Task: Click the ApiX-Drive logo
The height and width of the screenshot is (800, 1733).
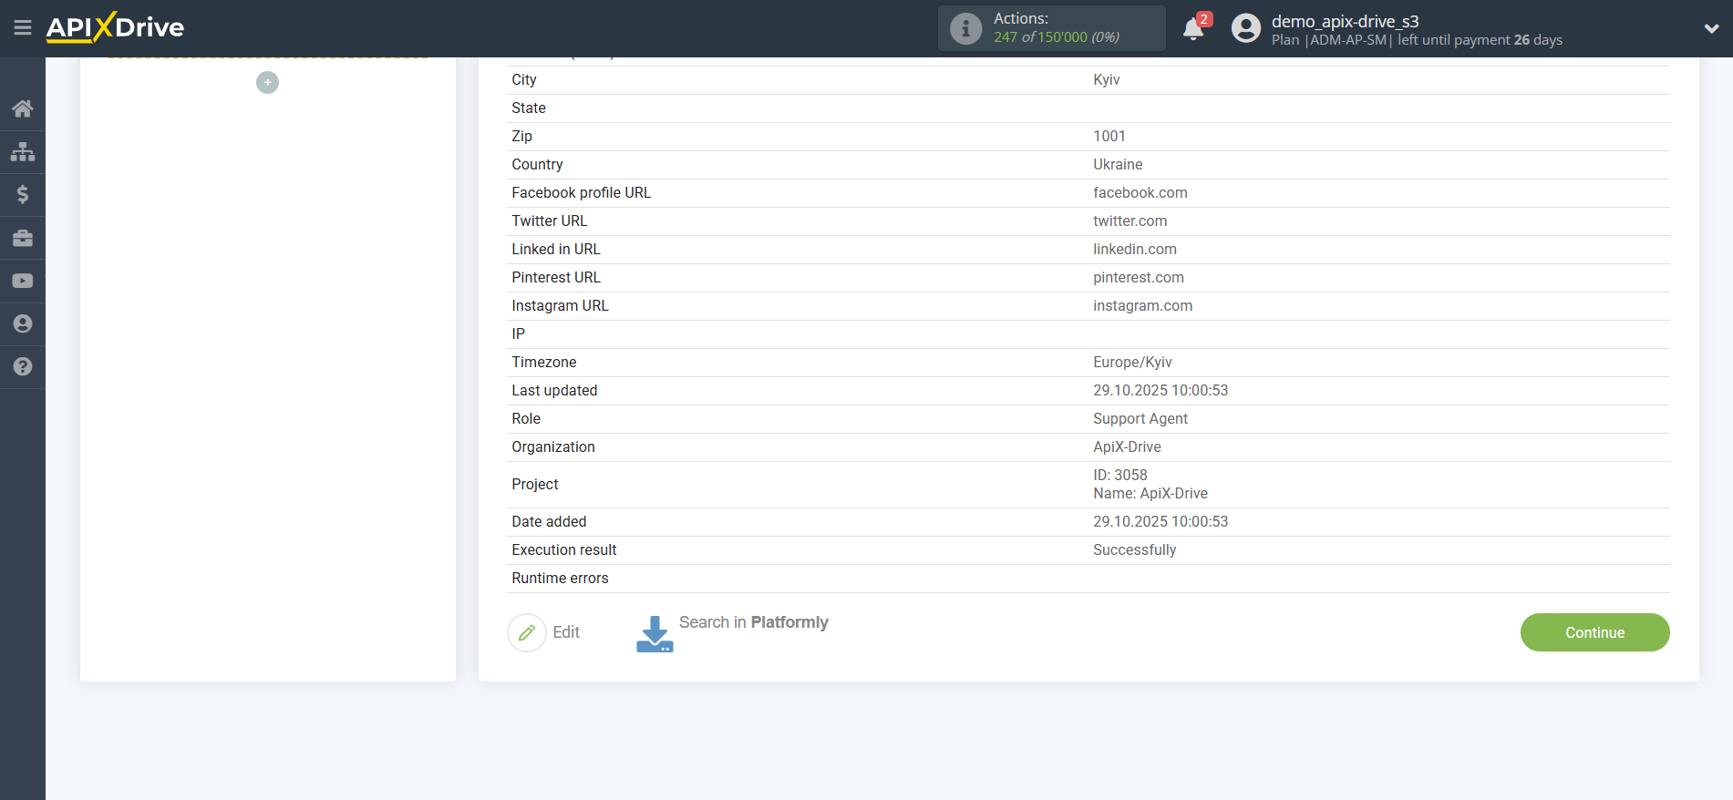Action: [115, 27]
